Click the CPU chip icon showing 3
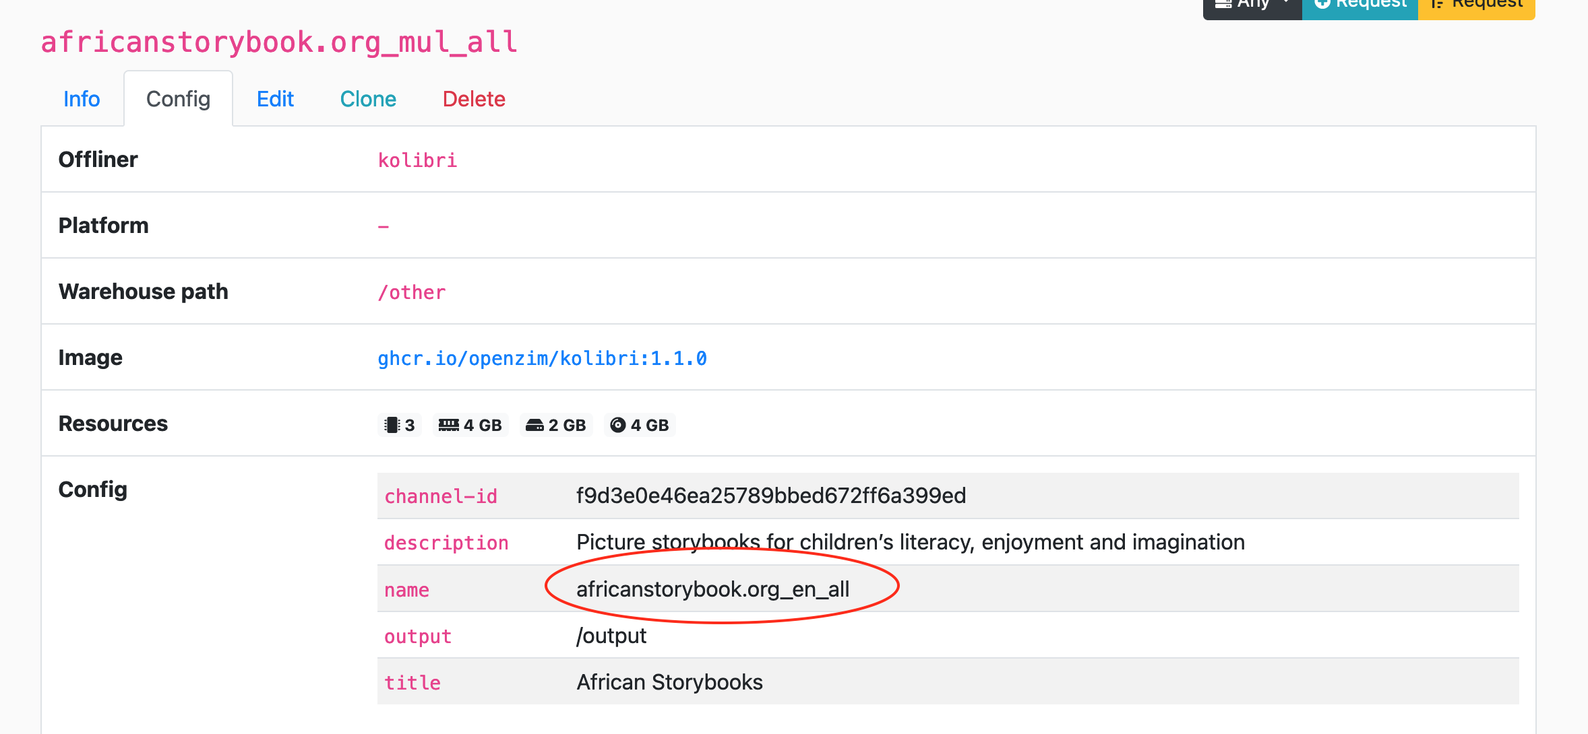Screen dimensions: 1588x734 pos(391,425)
